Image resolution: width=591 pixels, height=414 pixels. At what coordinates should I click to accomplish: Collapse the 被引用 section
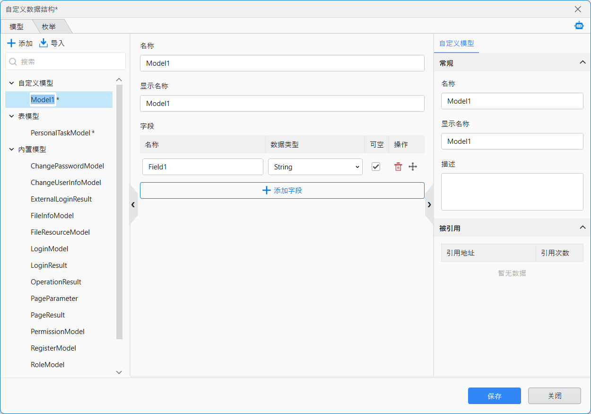point(582,228)
